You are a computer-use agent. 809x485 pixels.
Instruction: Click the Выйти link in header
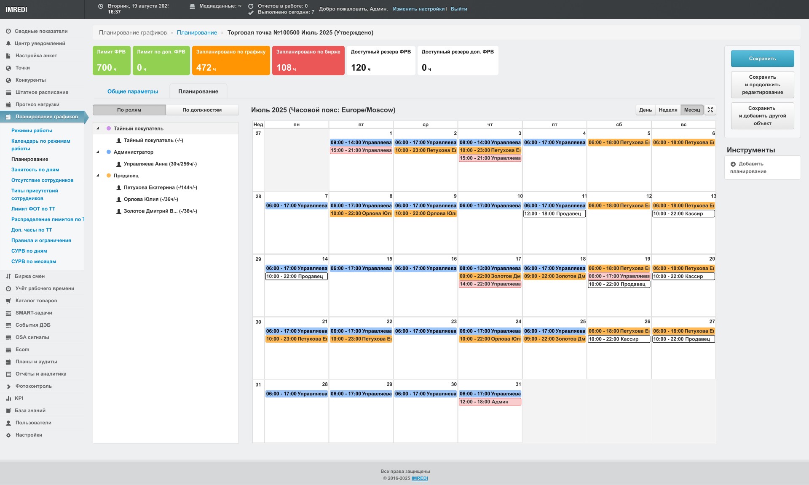click(x=458, y=9)
